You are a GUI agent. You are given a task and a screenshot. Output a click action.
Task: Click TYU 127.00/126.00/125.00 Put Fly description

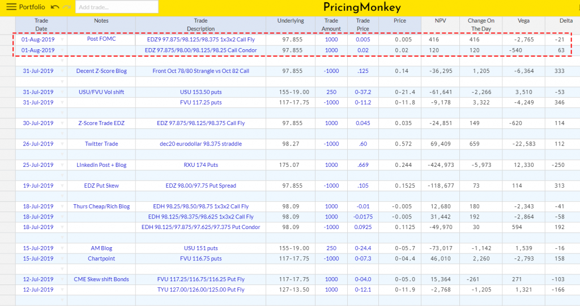click(201, 290)
